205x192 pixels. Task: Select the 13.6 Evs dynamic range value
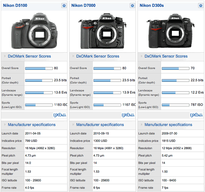60,92
